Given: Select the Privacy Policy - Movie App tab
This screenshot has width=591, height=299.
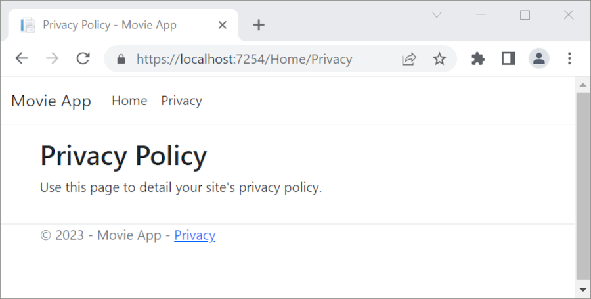Looking at the screenshot, I should [109, 25].
